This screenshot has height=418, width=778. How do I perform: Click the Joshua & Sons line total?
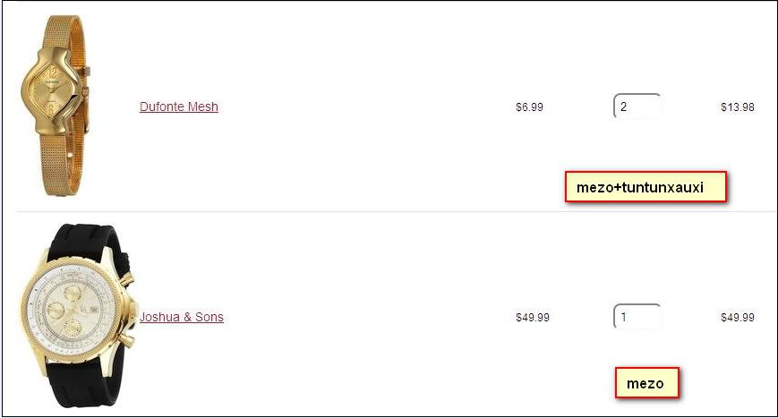pos(738,318)
